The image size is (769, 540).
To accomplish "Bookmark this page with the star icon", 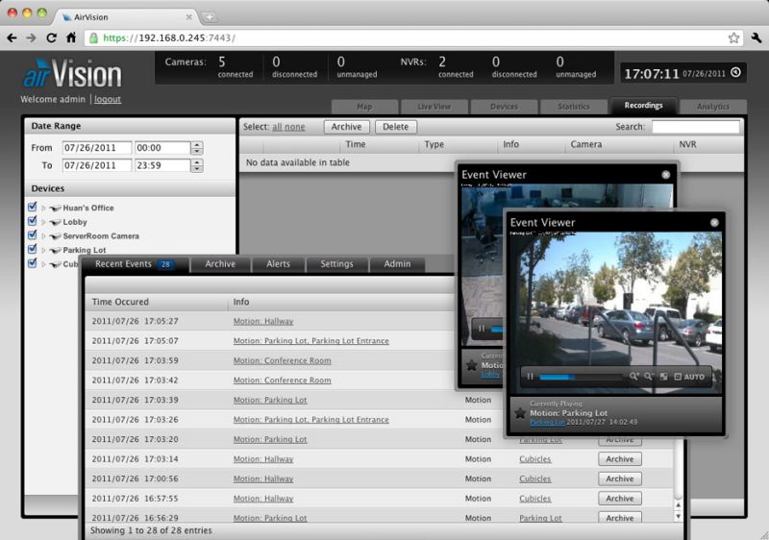I will [x=733, y=37].
